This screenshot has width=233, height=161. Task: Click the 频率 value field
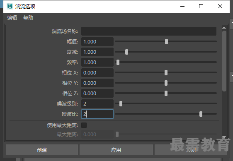tap(97, 62)
